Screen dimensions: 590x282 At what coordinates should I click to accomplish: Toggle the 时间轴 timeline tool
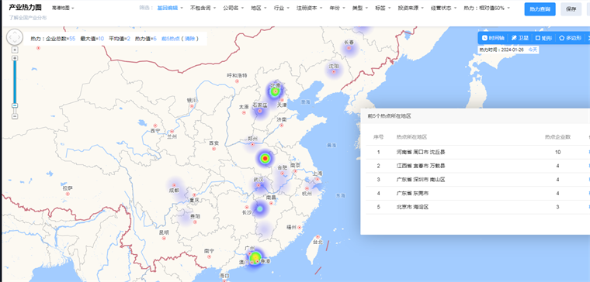(x=493, y=38)
